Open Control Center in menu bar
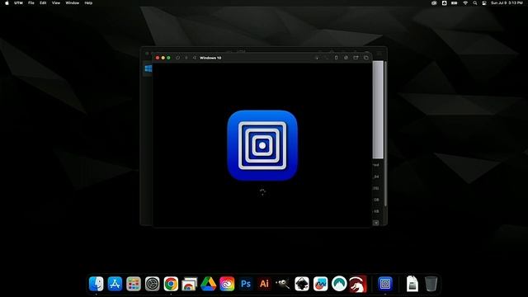 point(484,3)
